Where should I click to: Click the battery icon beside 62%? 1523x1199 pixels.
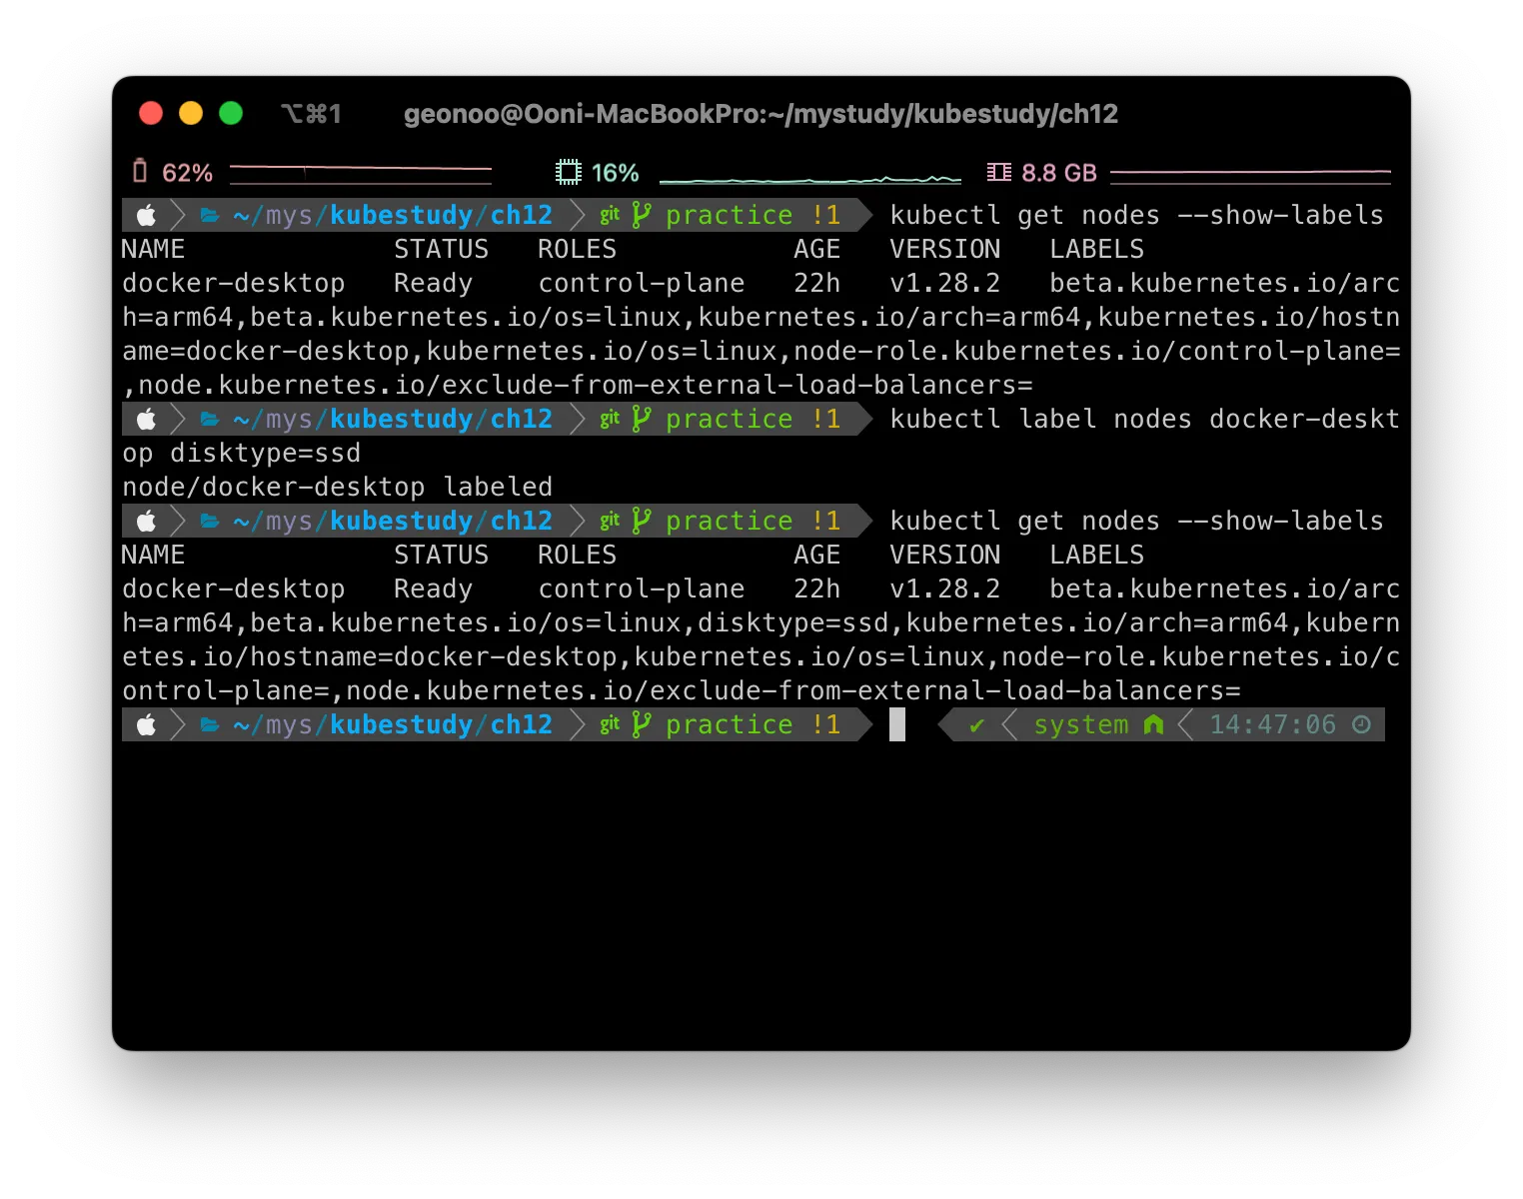[x=140, y=172]
